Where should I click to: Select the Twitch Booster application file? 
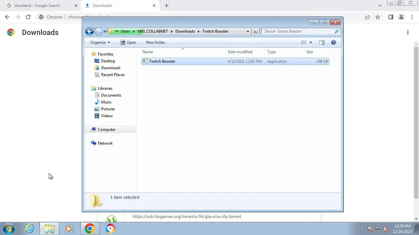pyautogui.click(x=235, y=61)
